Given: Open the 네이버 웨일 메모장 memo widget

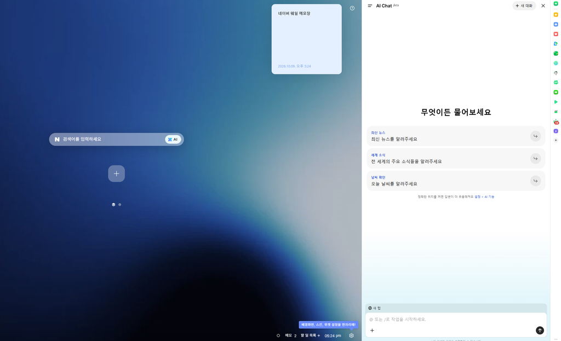Looking at the screenshot, I should pos(307,39).
